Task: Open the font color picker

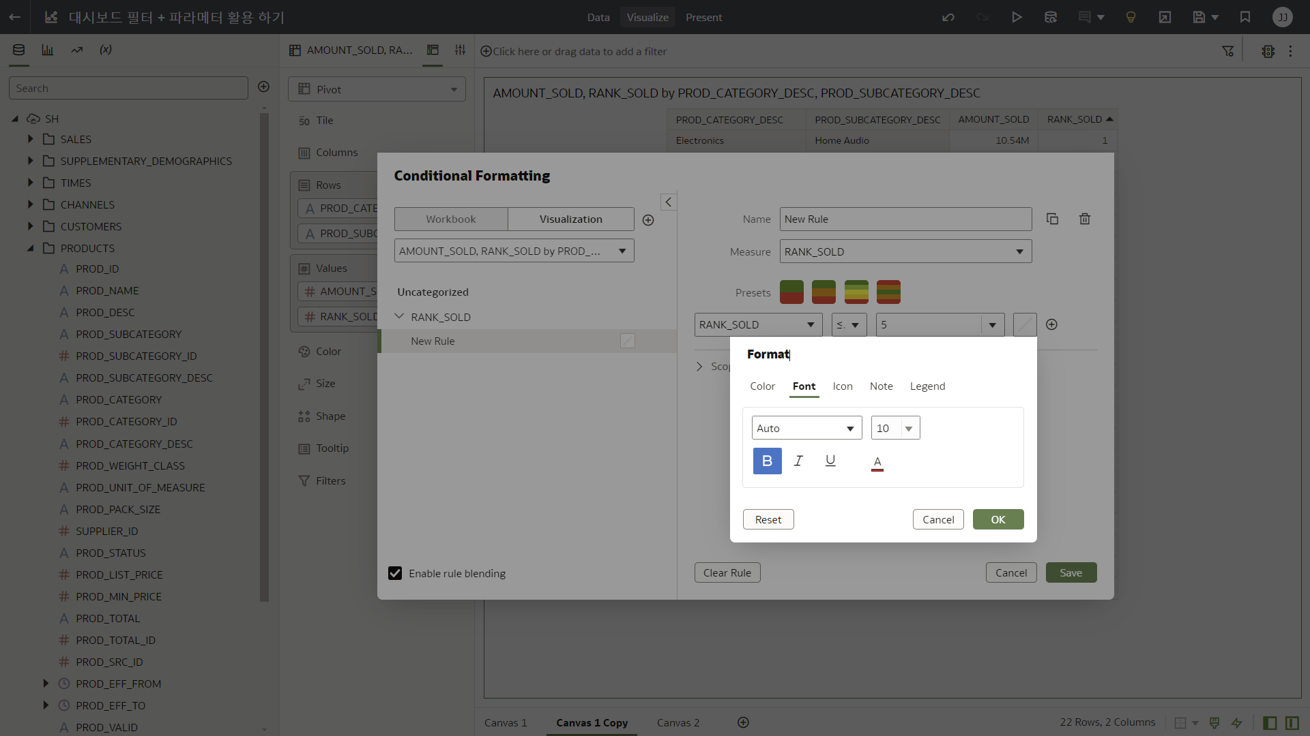Action: click(877, 463)
